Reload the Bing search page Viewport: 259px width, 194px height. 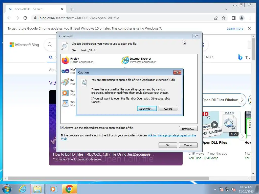point(25,18)
